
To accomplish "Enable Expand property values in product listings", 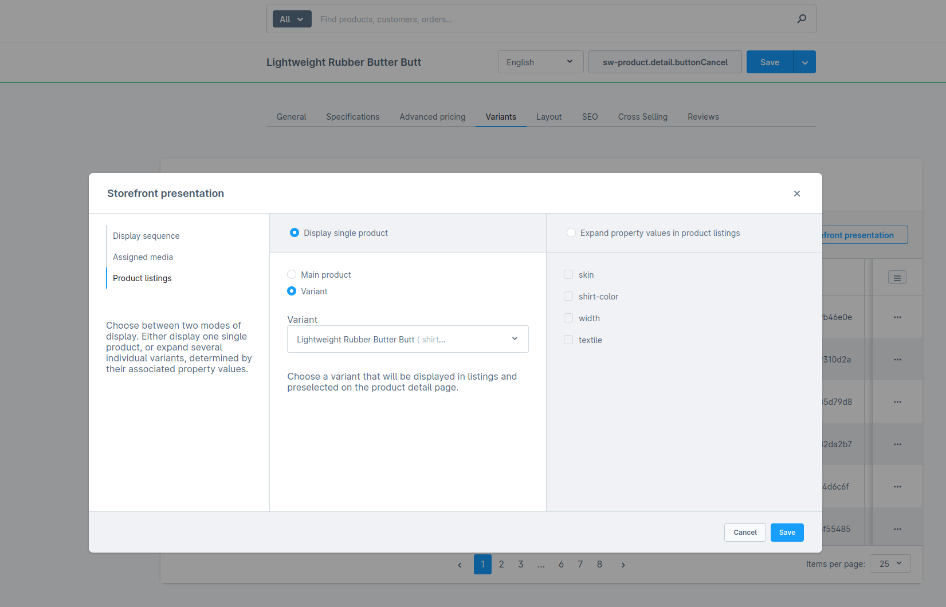I will tap(571, 232).
